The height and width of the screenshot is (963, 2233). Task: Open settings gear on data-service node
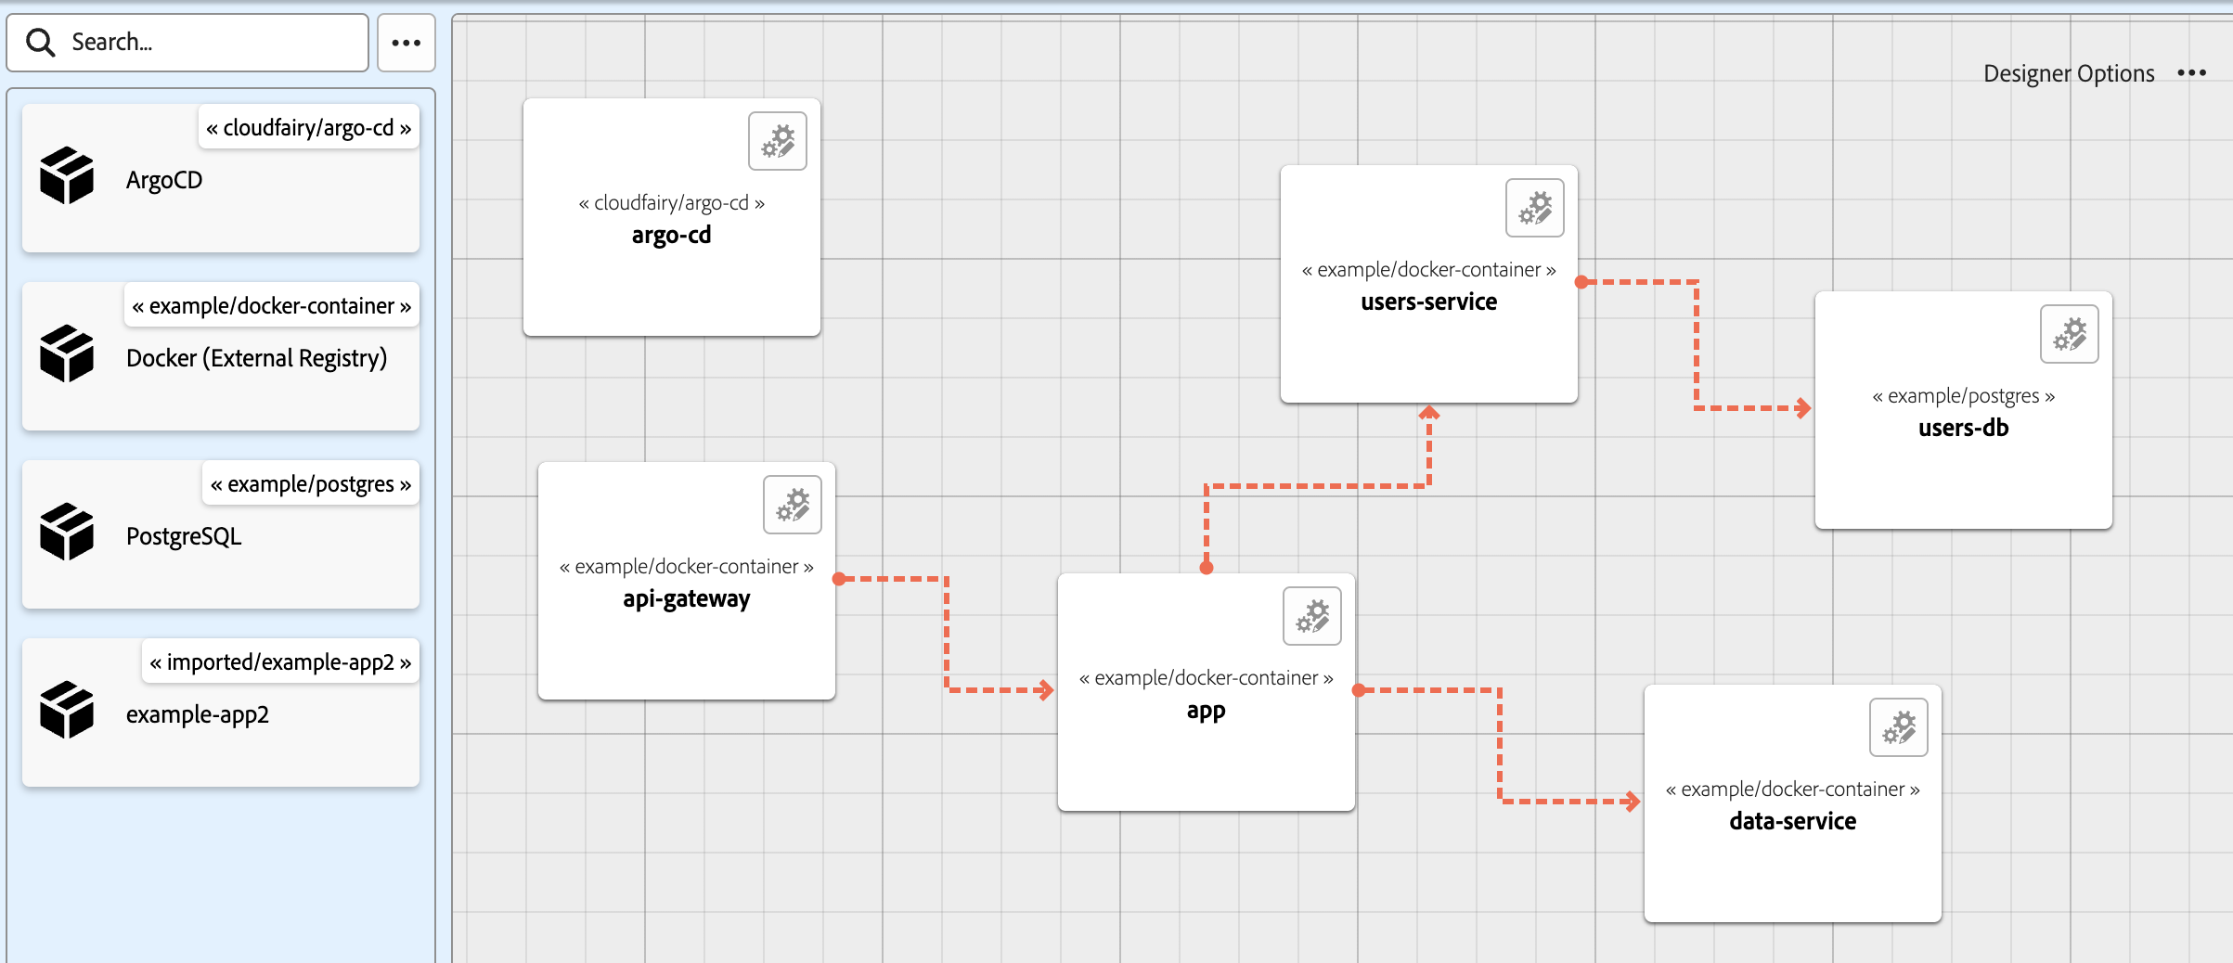pos(1899,727)
